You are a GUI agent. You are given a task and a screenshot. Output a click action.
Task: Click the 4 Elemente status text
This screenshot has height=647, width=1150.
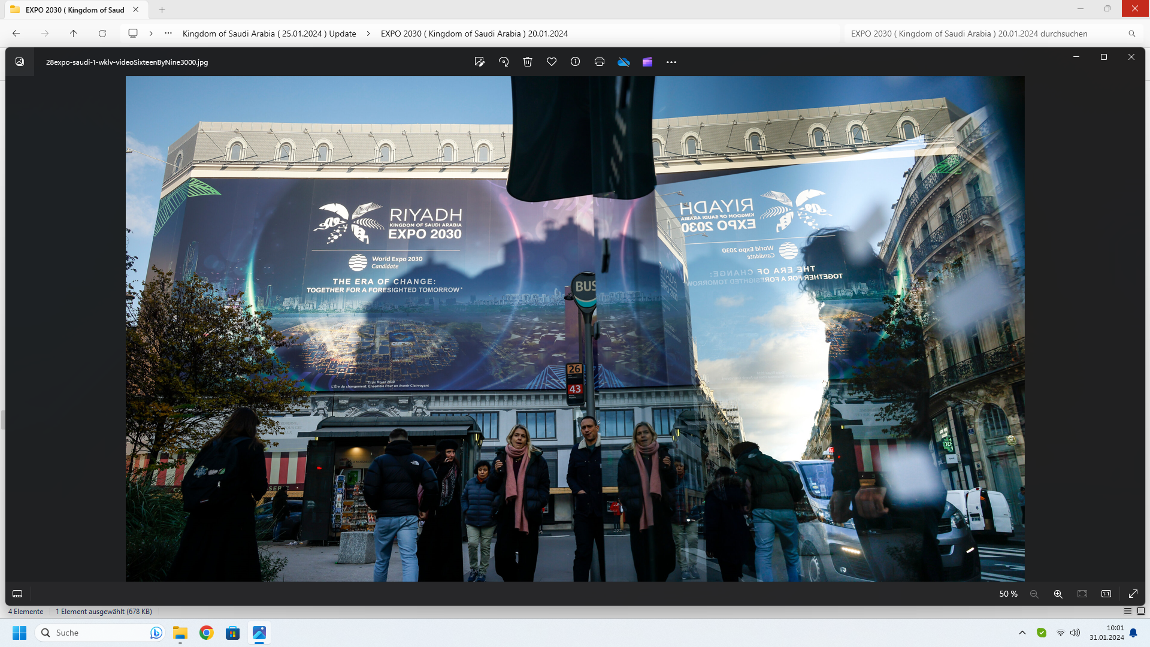tap(26, 611)
